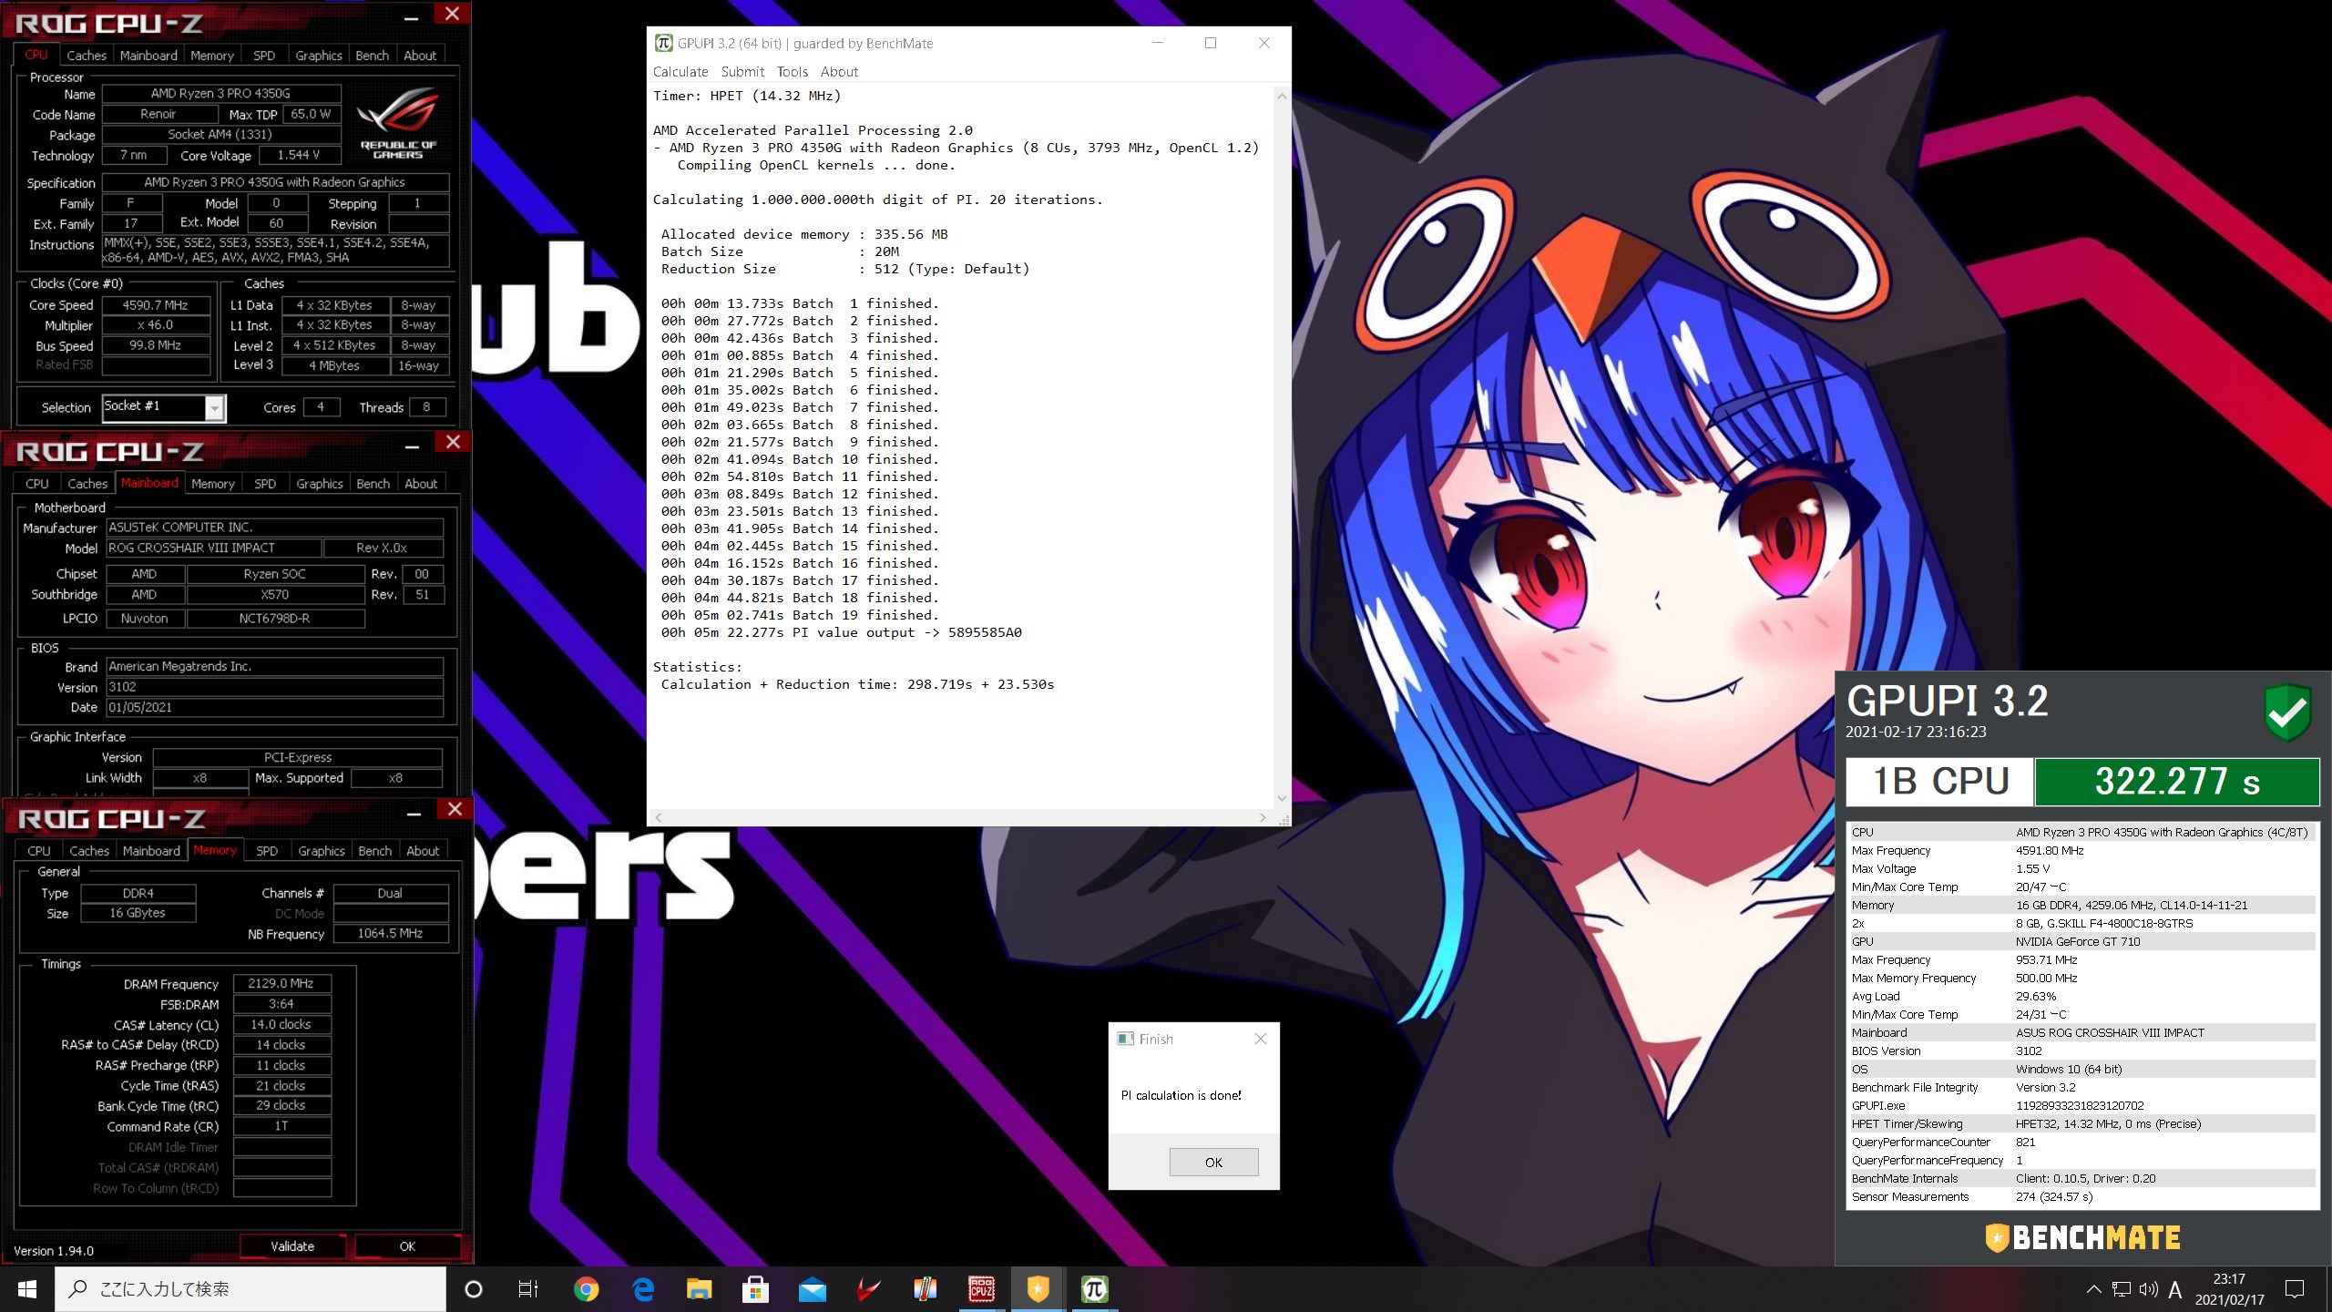Click the BENCHMATE logo in result panel
Image resolution: width=2332 pixels, height=1312 pixels.
(2083, 1237)
